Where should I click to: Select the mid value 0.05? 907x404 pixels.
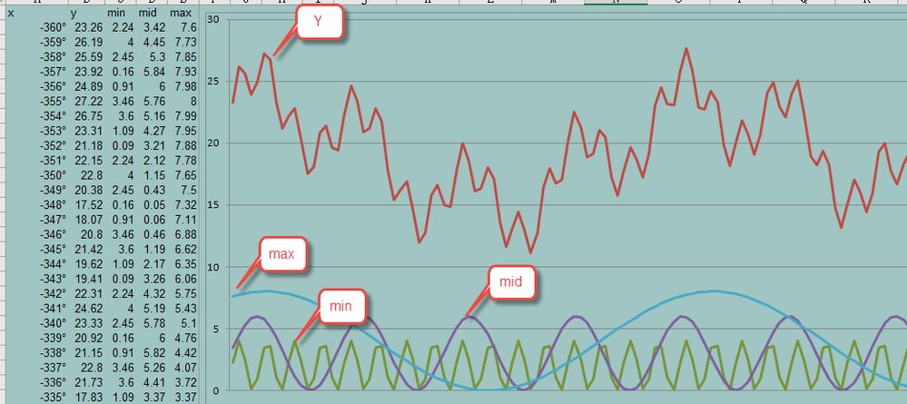[155, 205]
